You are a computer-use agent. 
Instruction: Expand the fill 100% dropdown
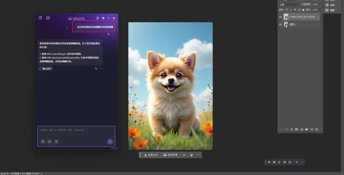(x=321, y=9)
